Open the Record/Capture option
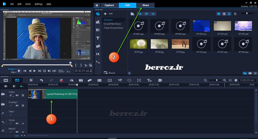258x139 pixels. [x=62, y=80]
